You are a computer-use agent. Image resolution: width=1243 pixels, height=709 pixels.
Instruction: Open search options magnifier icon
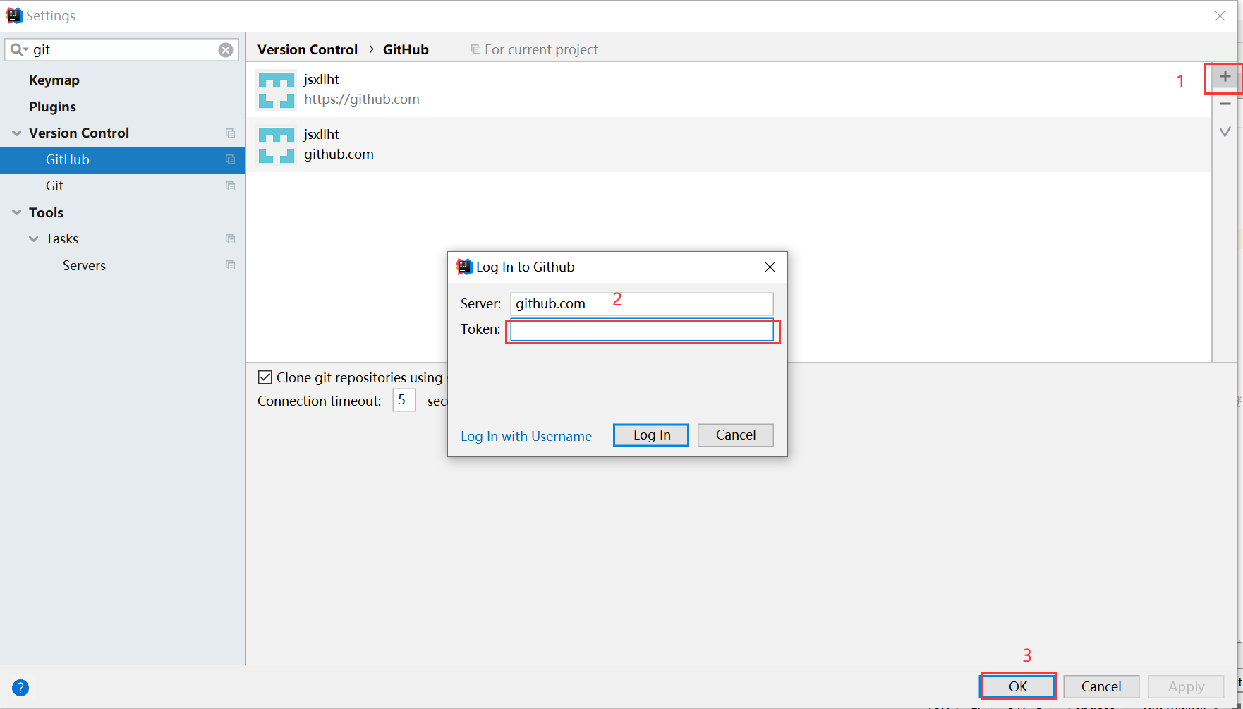(x=18, y=50)
